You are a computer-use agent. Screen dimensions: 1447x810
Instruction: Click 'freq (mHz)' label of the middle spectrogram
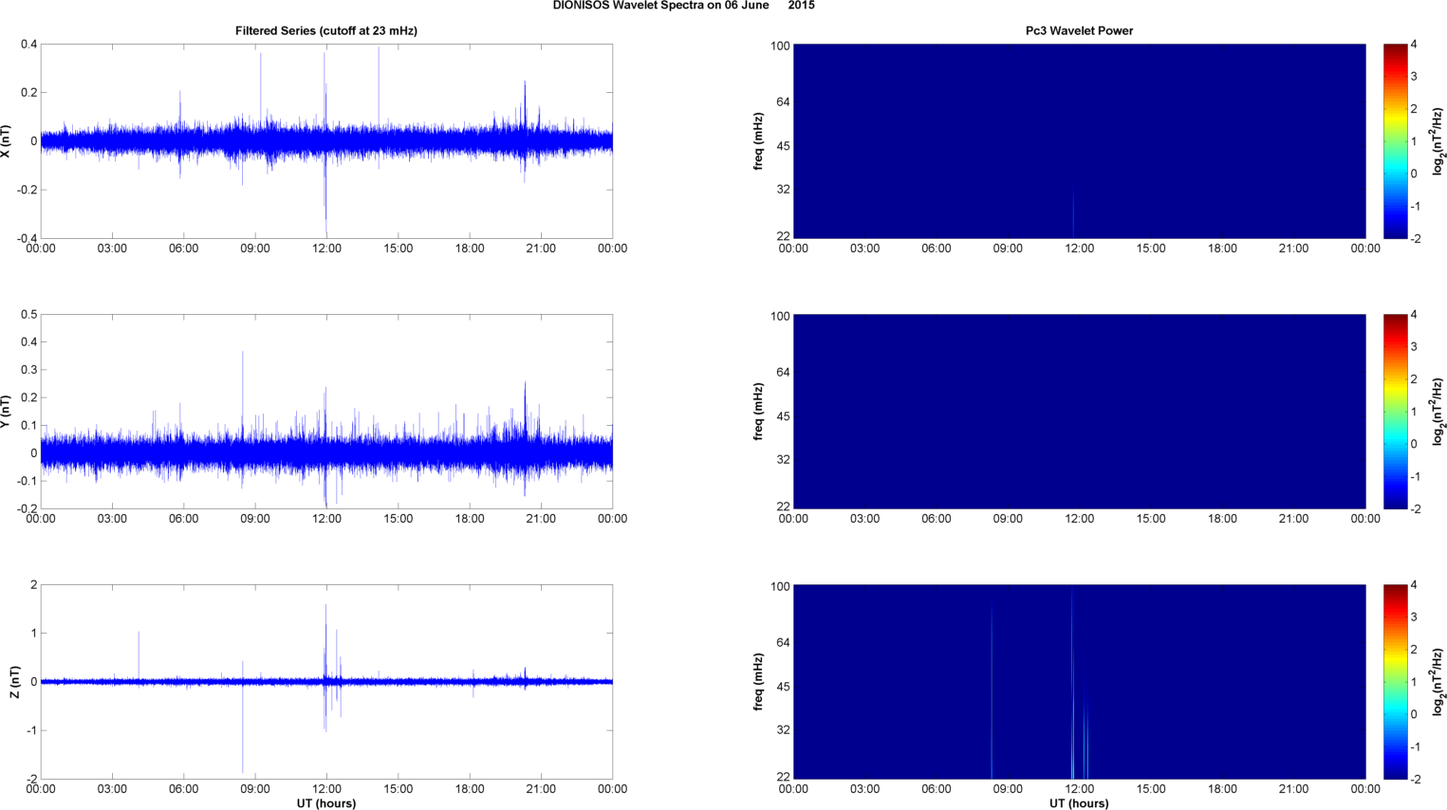758,412
